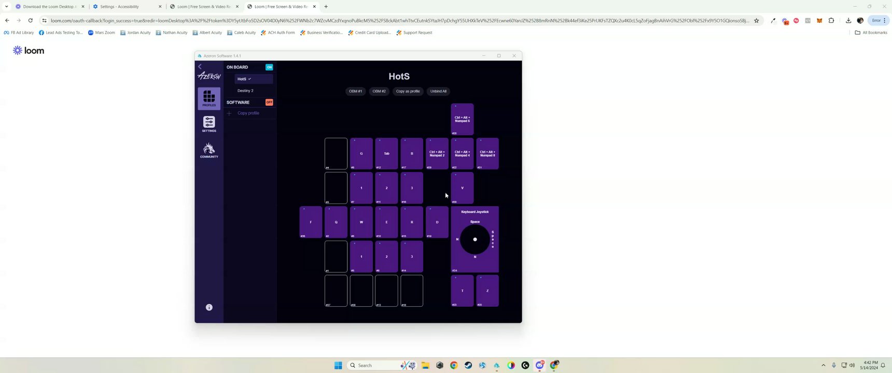Click the Loom logo on the webpage
Screen dimensions: 892x373
(29, 50)
